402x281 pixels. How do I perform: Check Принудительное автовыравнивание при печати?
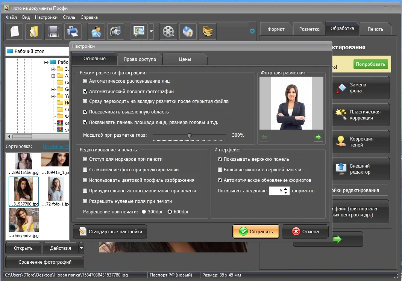85,190
